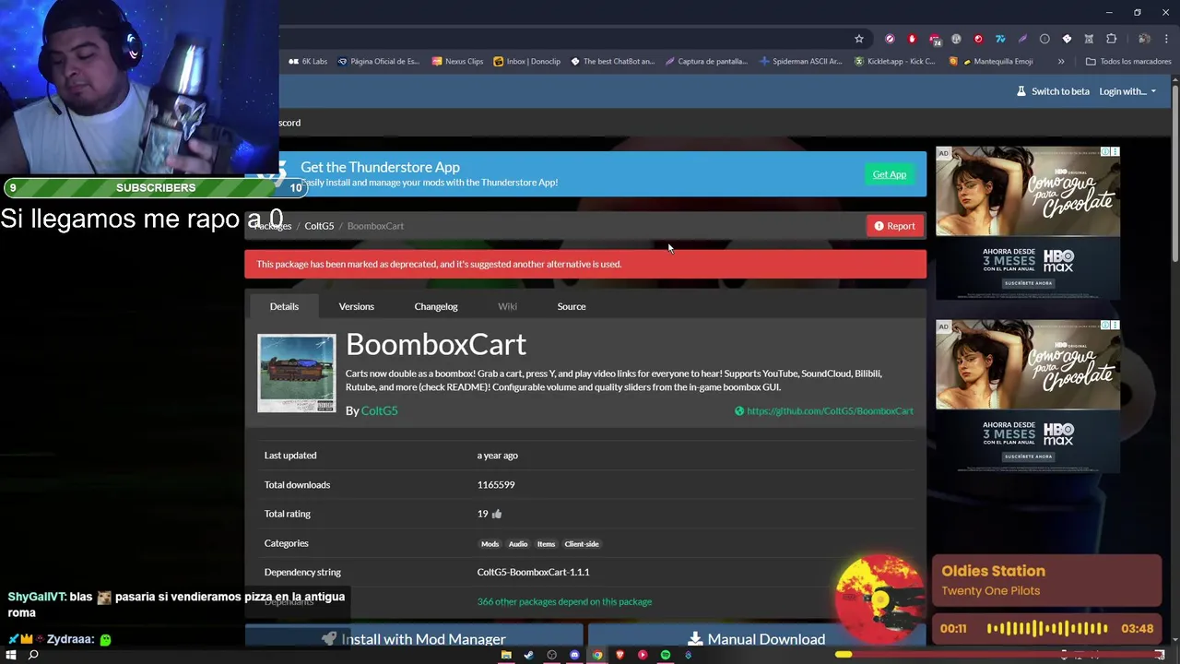Open the Chrome profile avatar
This screenshot has height=664, width=1180.
pyautogui.click(x=1144, y=39)
